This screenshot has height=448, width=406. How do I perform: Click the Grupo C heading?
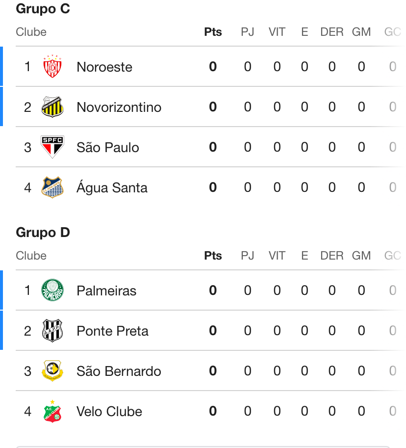pos(43,9)
